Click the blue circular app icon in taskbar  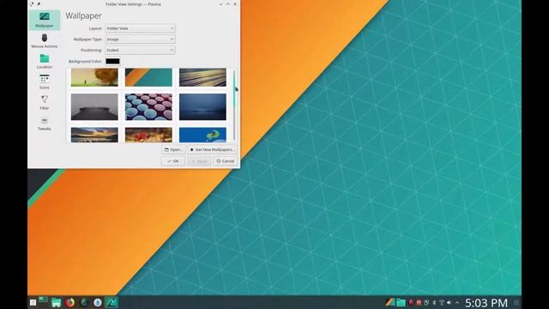tap(98, 302)
